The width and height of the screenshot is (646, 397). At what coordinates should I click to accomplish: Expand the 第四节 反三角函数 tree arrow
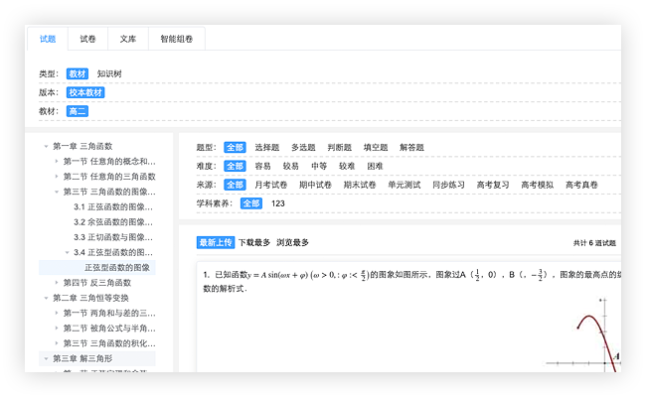pyautogui.click(x=57, y=283)
